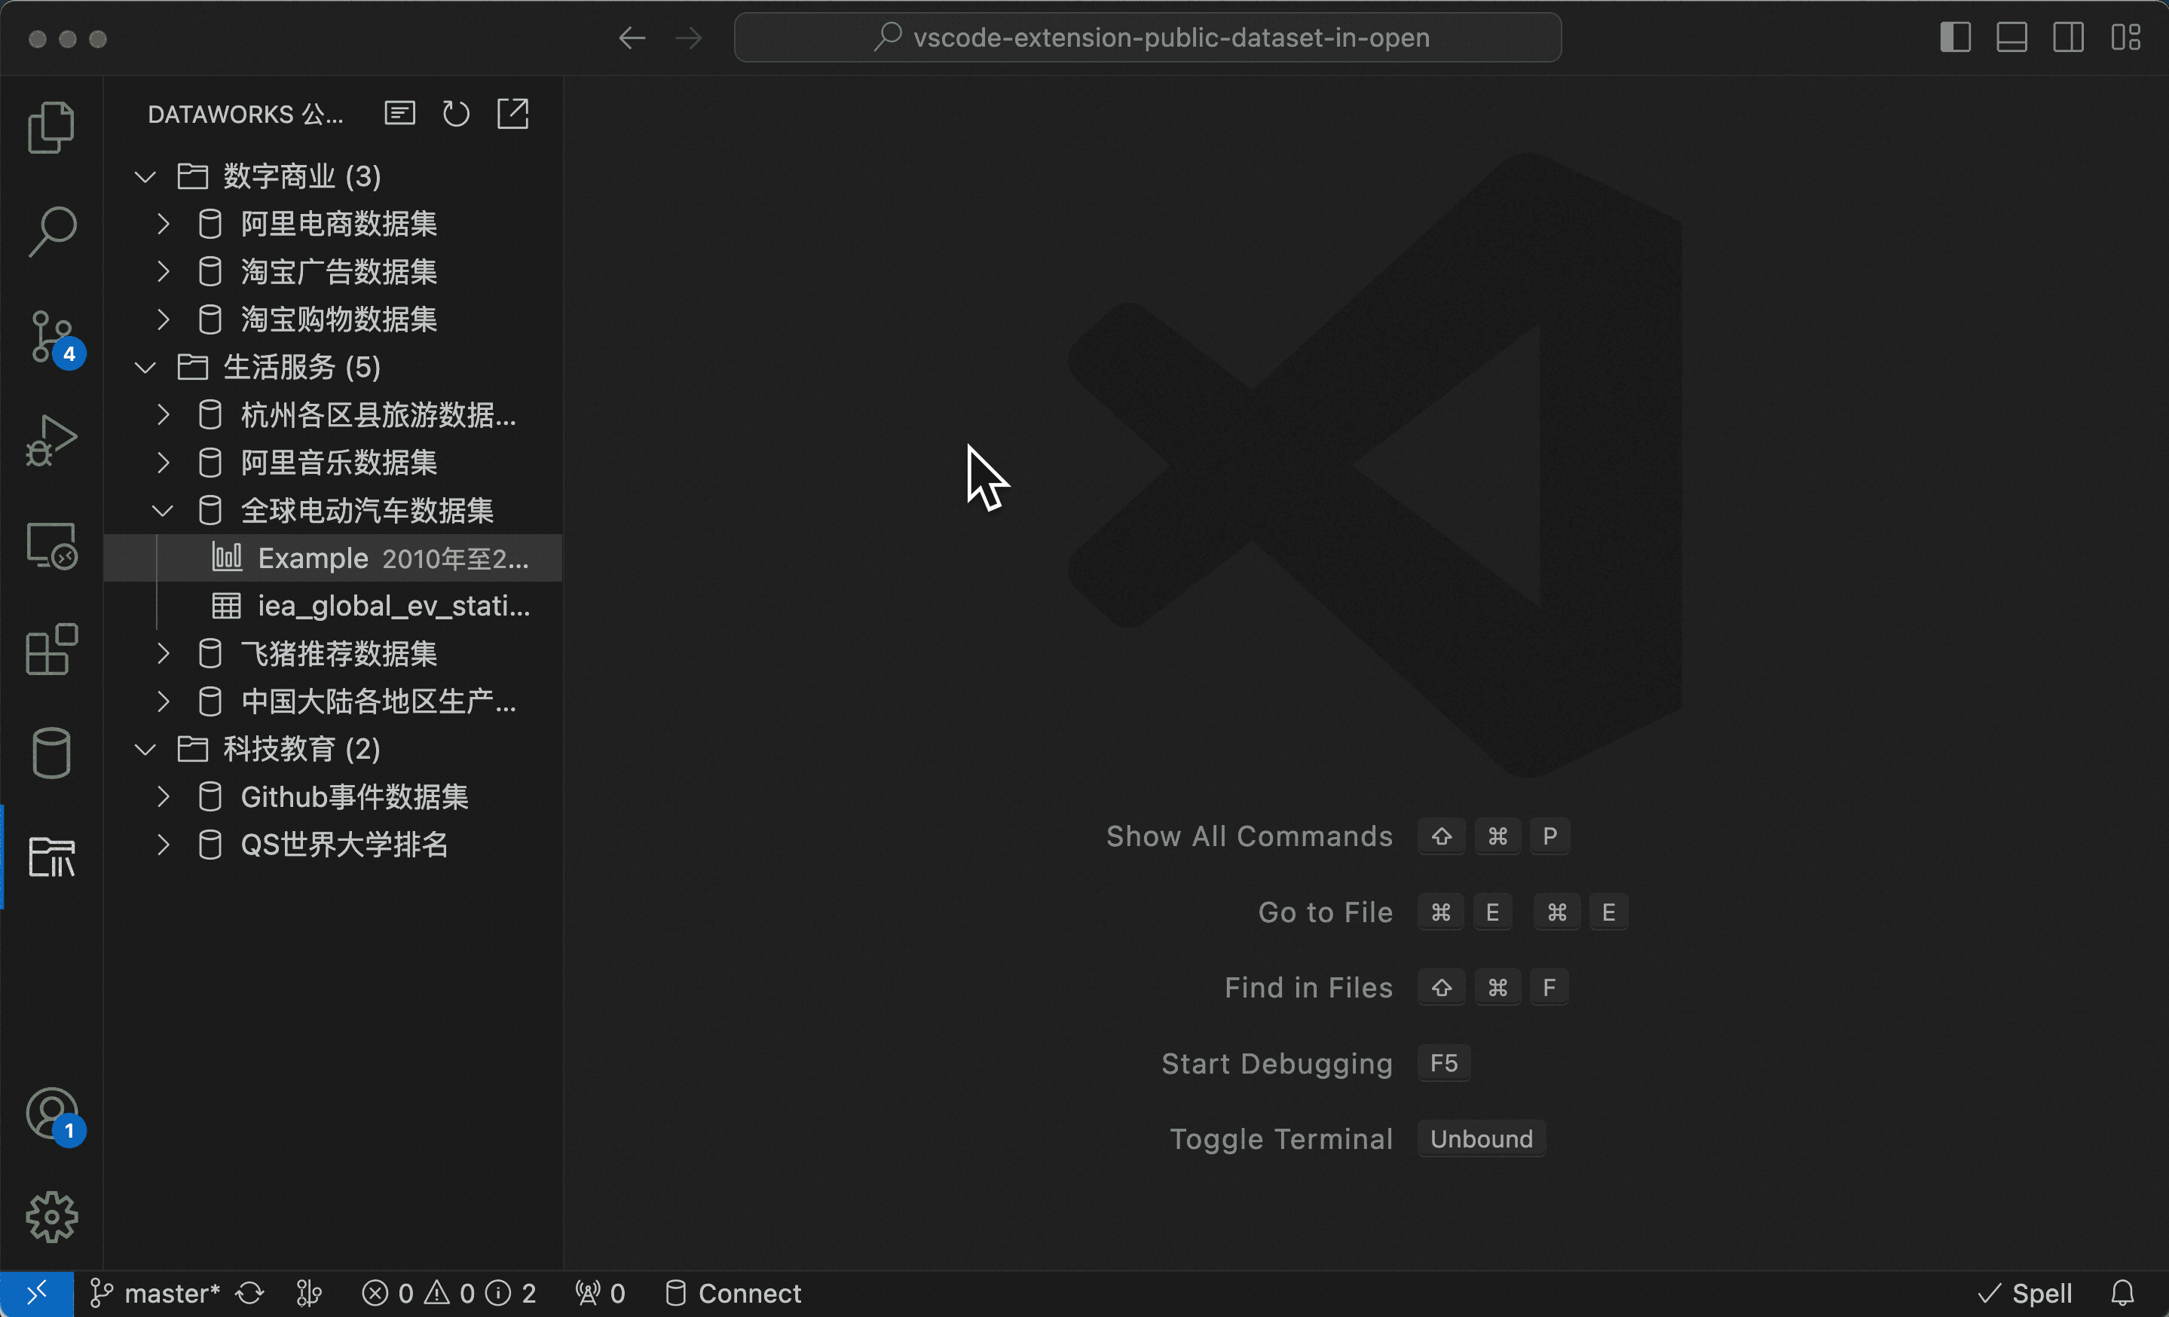Viewport: 2169px width, 1317px height.
Task: Open the Search view icon
Action: pos(51,231)
